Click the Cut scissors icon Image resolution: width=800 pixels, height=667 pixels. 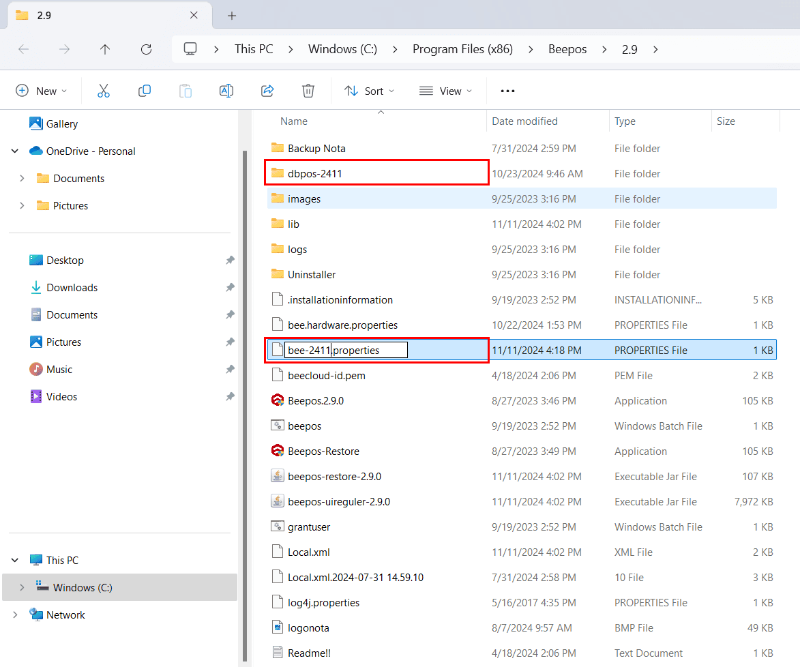pos(104,91)
